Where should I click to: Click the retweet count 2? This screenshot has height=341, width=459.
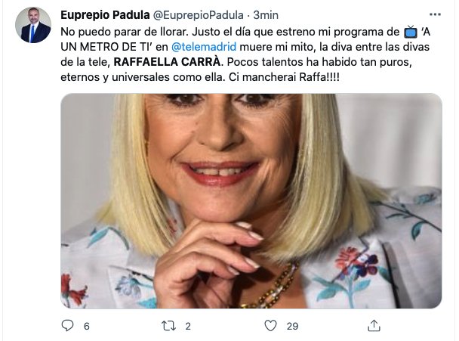pyautogui.click(x=188, y=326)
